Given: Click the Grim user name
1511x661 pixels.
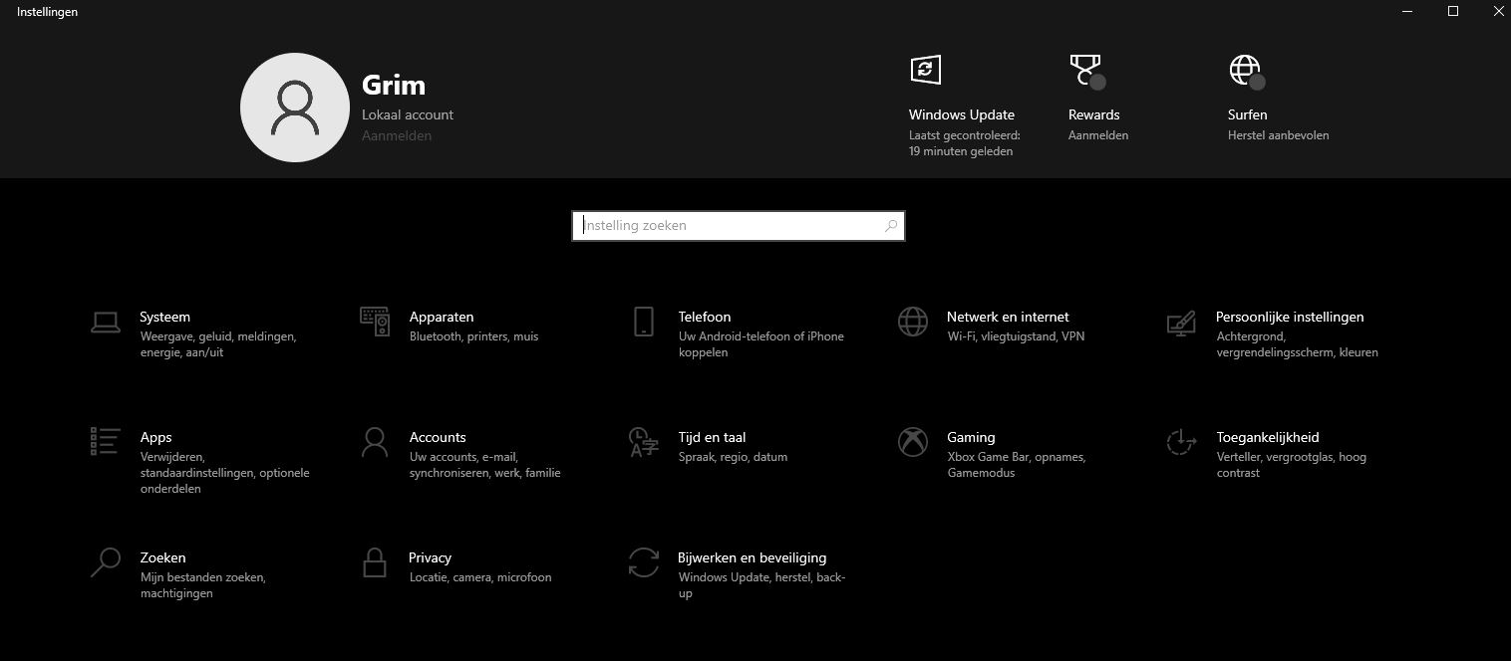Looking at the screenshot, I should click(x=394, y=85).
